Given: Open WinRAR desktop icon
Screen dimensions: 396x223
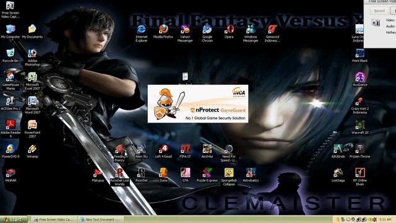Looking at the screenshot, I should point(11,175).
